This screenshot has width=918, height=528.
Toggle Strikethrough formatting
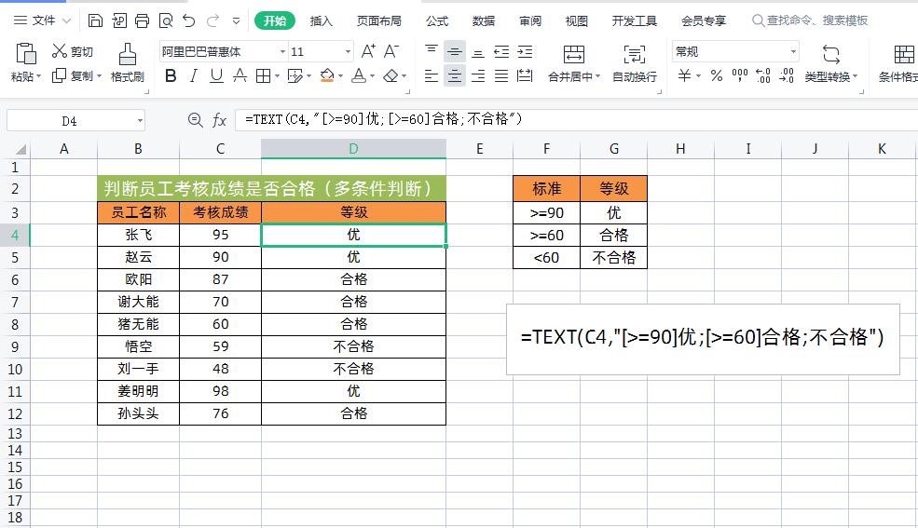tap(240, 75)
